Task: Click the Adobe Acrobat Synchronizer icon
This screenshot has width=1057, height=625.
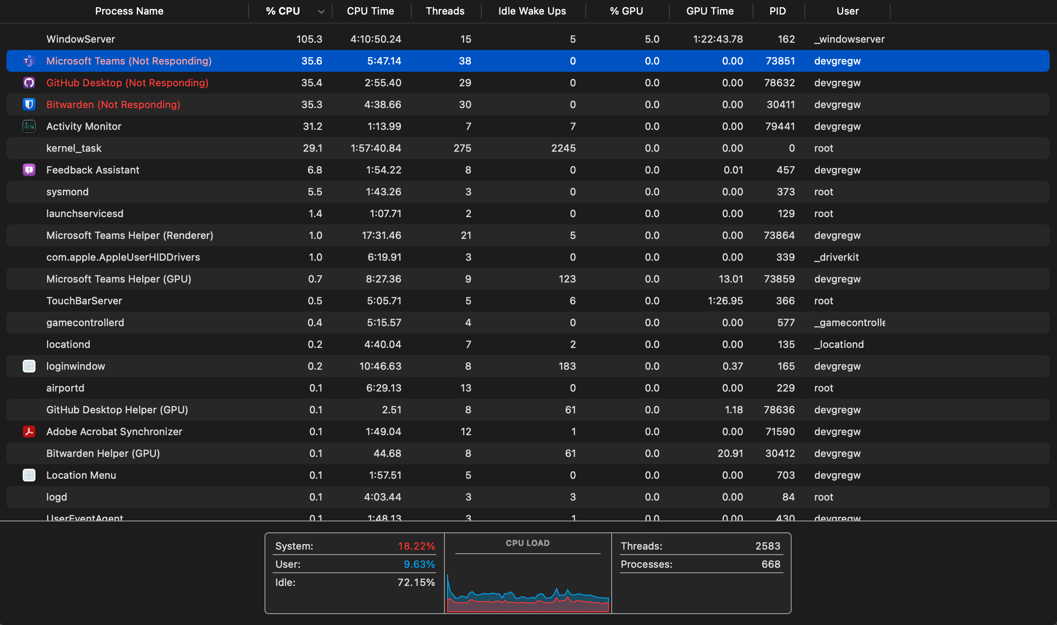Action: (29, 432)
